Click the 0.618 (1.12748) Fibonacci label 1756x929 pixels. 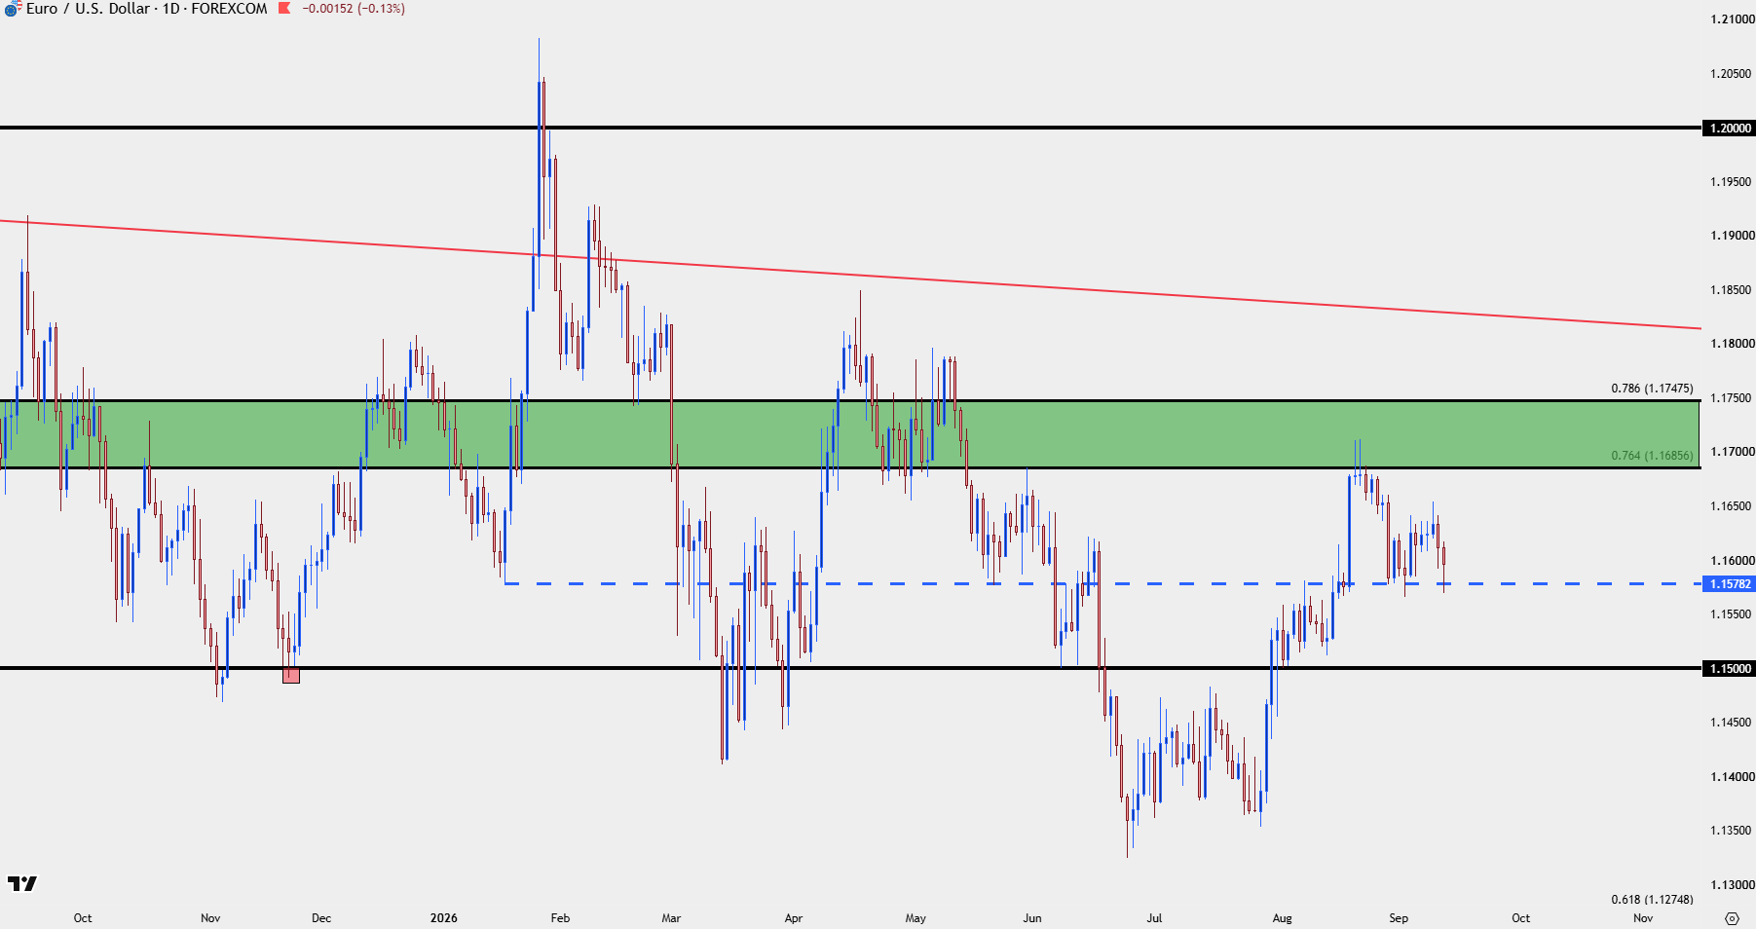click(1652, 900)
